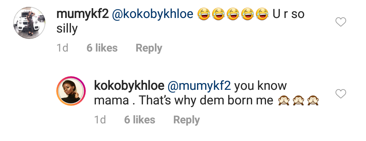This screenshot has height=141, width=366.
Task: Click the last laughing-crying emoji in mumykf2's comment
Action: coord(262,14)
